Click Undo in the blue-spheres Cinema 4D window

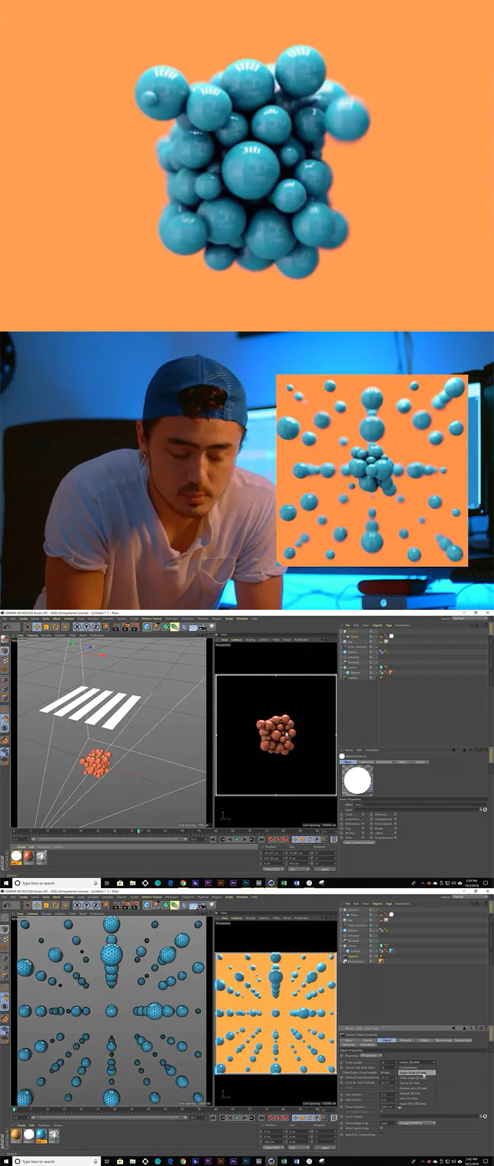tap(6, 905)
